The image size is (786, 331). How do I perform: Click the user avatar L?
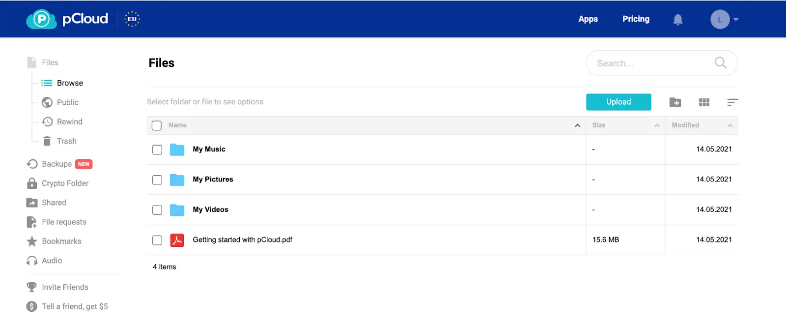click(720, 19)
